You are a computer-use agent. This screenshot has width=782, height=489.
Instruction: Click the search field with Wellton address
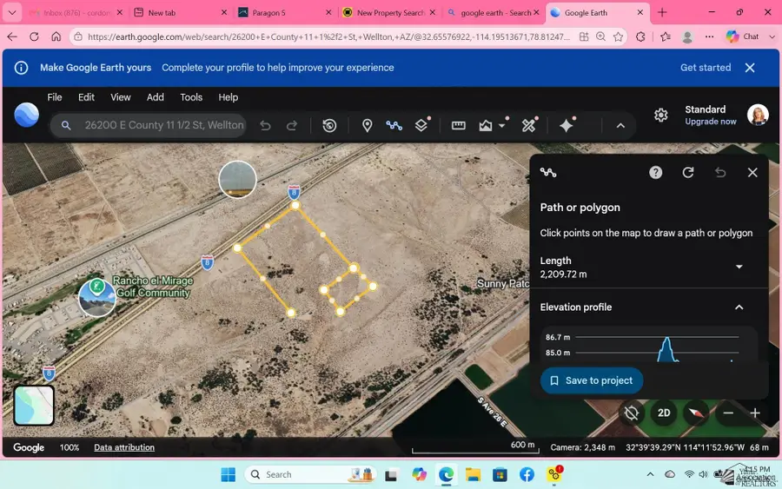point(149,125)
